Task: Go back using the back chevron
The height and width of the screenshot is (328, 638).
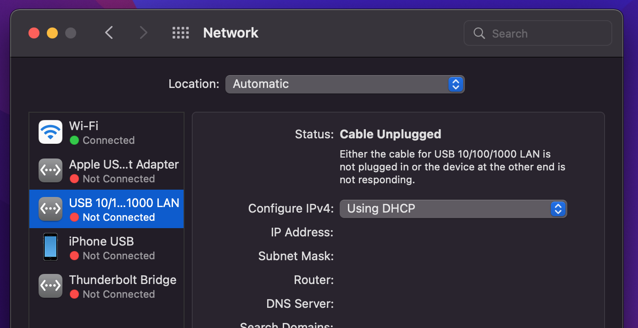Action: (109, 33)
